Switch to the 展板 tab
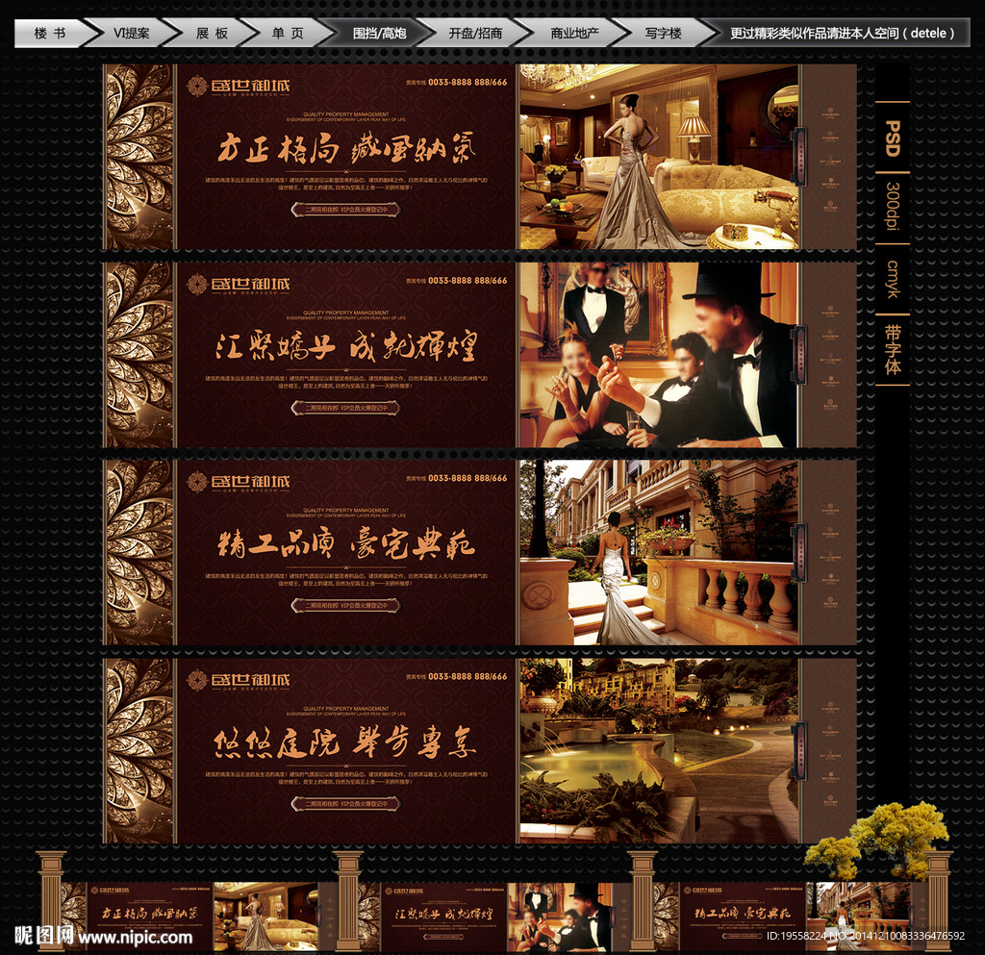 [212, 34]
